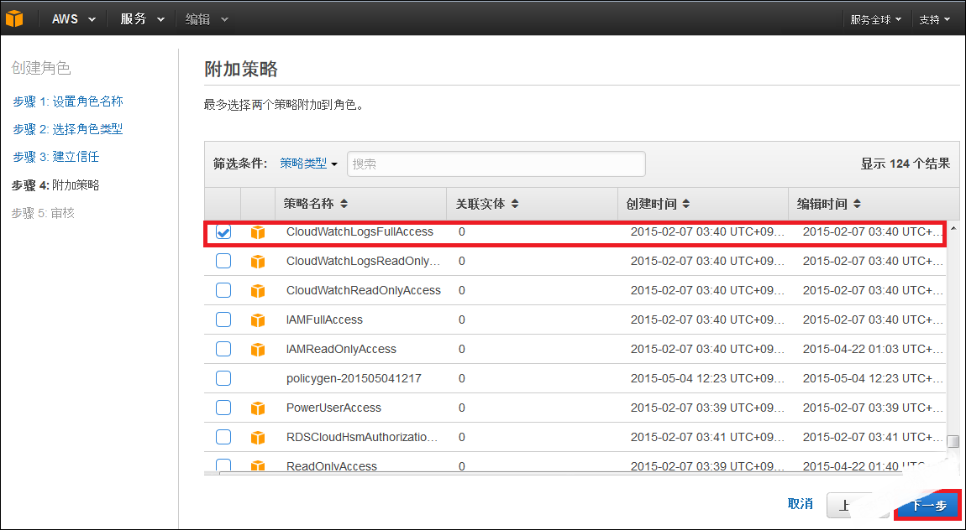The height and width of the screenshot is (530, 966).
Task: Click the CloudWatchLogsReadOnly policy cube icon
Action: pos(258,262)
